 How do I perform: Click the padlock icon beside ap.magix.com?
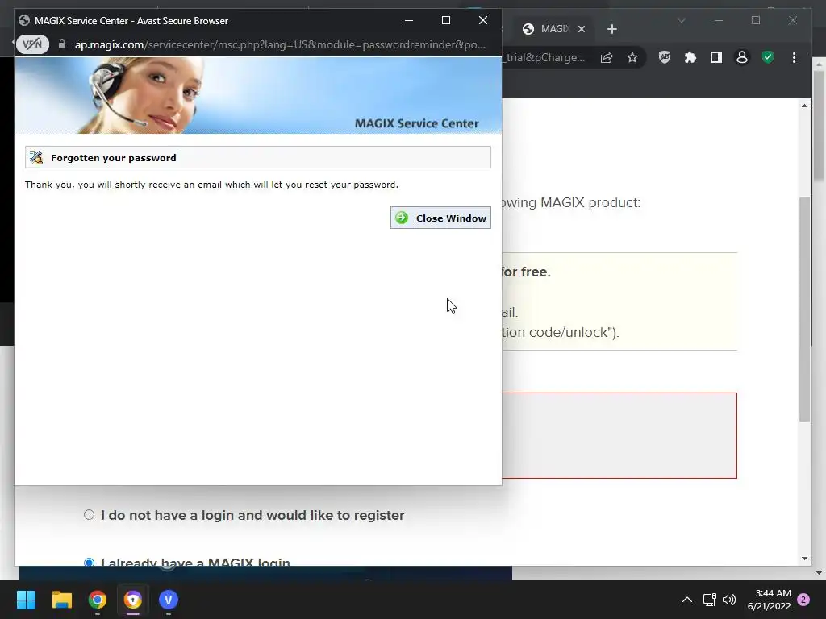[x=62, y=44]
